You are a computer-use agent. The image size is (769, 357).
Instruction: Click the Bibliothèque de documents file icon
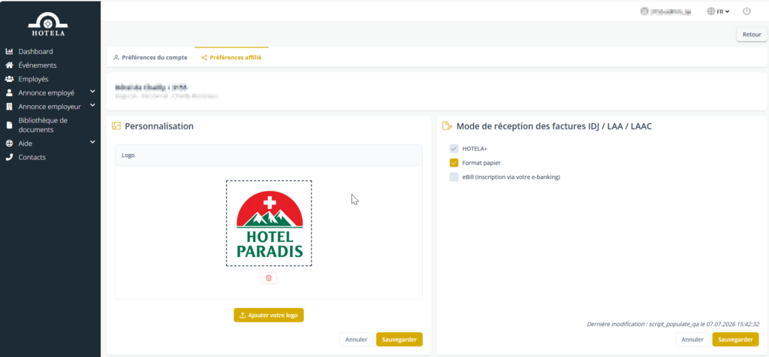pyautogui.click(x=9, y=126)
